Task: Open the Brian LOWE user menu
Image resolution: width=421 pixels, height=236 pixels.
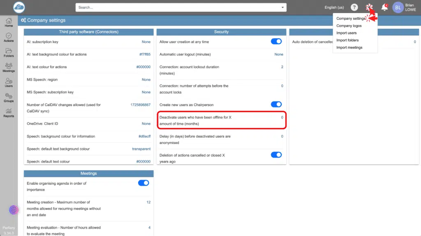Action: [405, 7]
